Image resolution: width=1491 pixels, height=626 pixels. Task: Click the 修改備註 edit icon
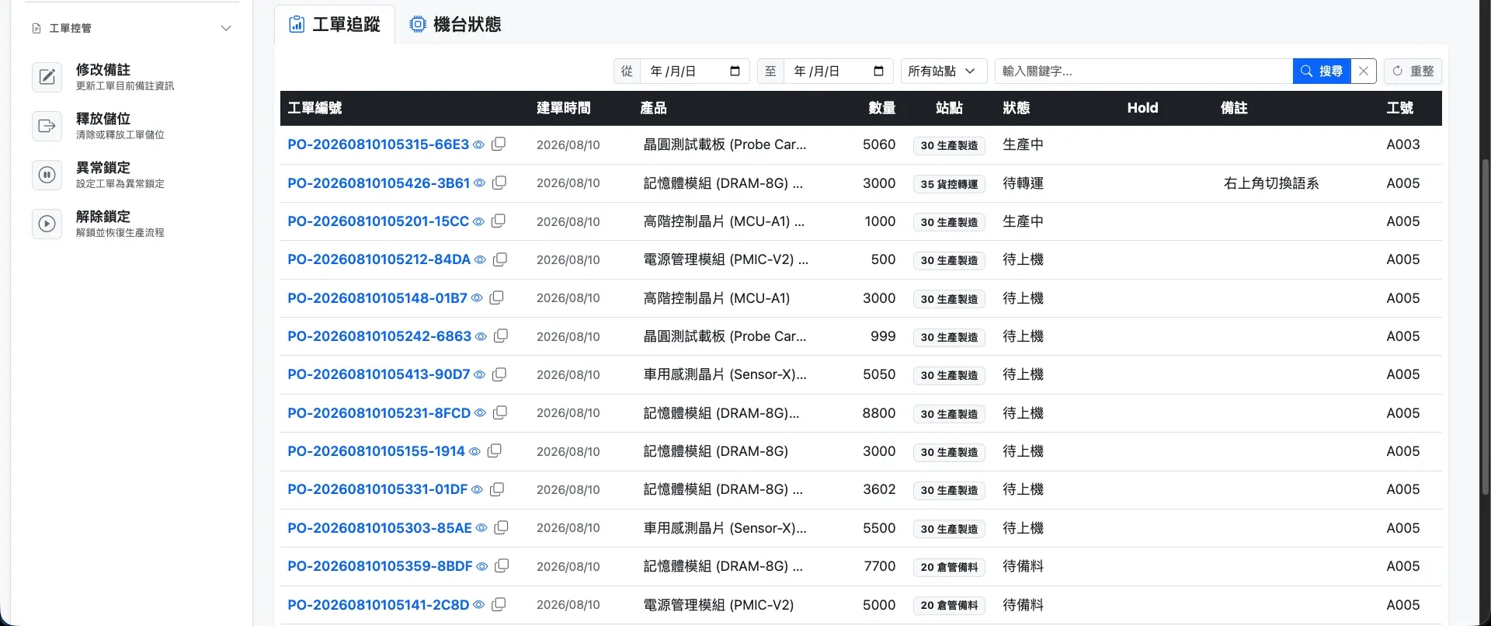[47, 77]
